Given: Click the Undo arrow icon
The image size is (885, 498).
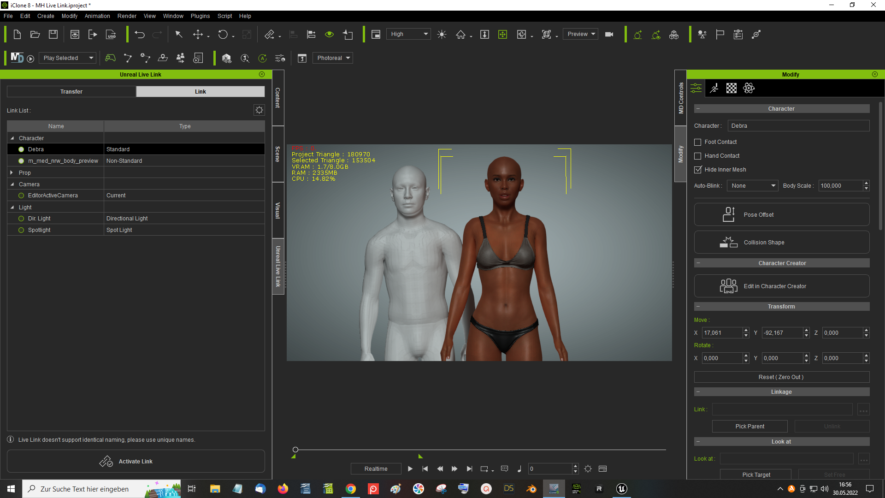Looking at the screenshot, I should click(x=140, y=34).
